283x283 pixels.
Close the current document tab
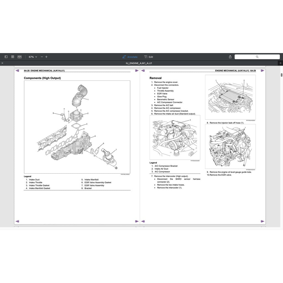(x=2, y=63)
